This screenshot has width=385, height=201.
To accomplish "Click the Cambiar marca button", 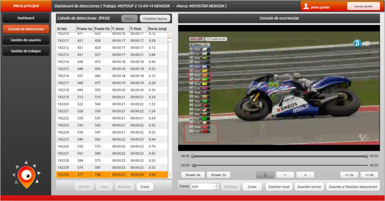I will 155,19.
